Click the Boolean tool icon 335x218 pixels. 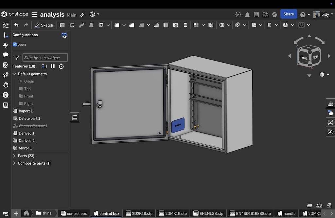tap(222, 25)
